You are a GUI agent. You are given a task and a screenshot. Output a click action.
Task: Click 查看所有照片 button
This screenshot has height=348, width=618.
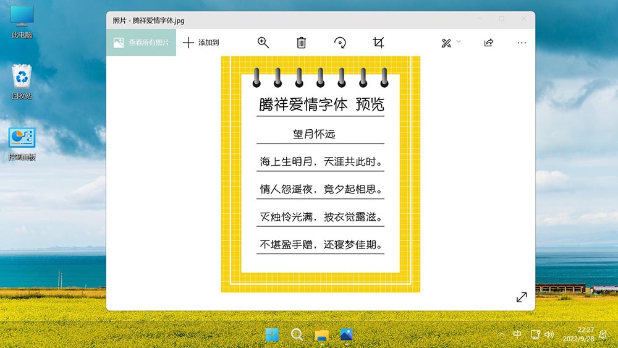(141, 43)
